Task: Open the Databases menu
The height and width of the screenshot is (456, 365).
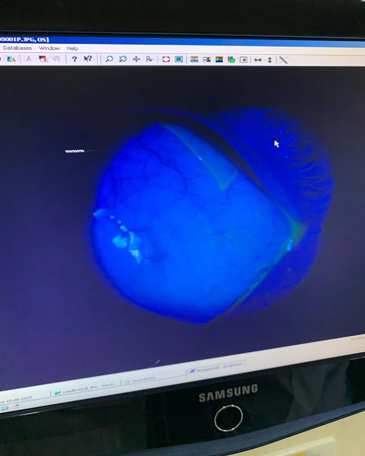Action: [17, 48]
